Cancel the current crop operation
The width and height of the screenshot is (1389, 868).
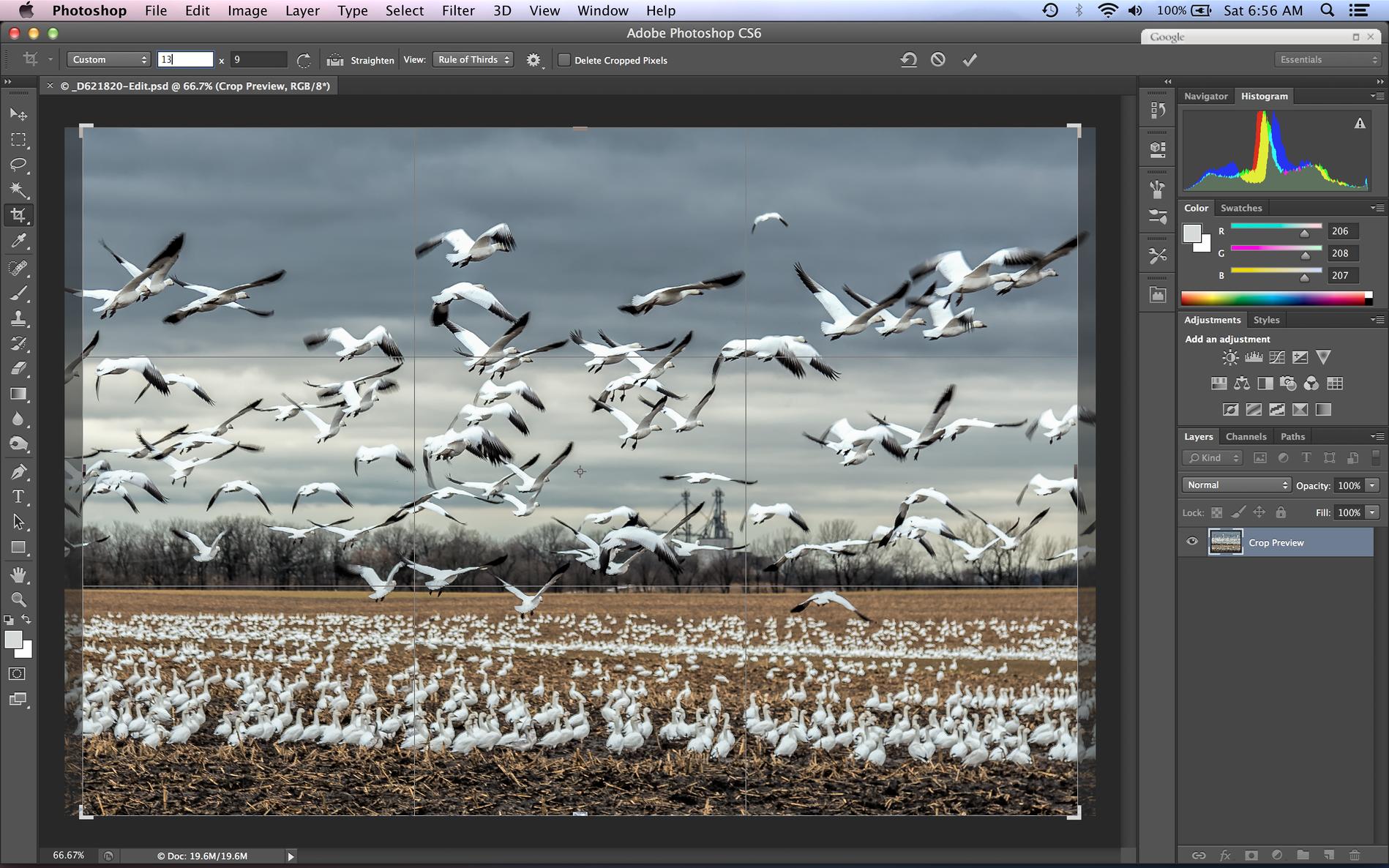click(938, 60)
